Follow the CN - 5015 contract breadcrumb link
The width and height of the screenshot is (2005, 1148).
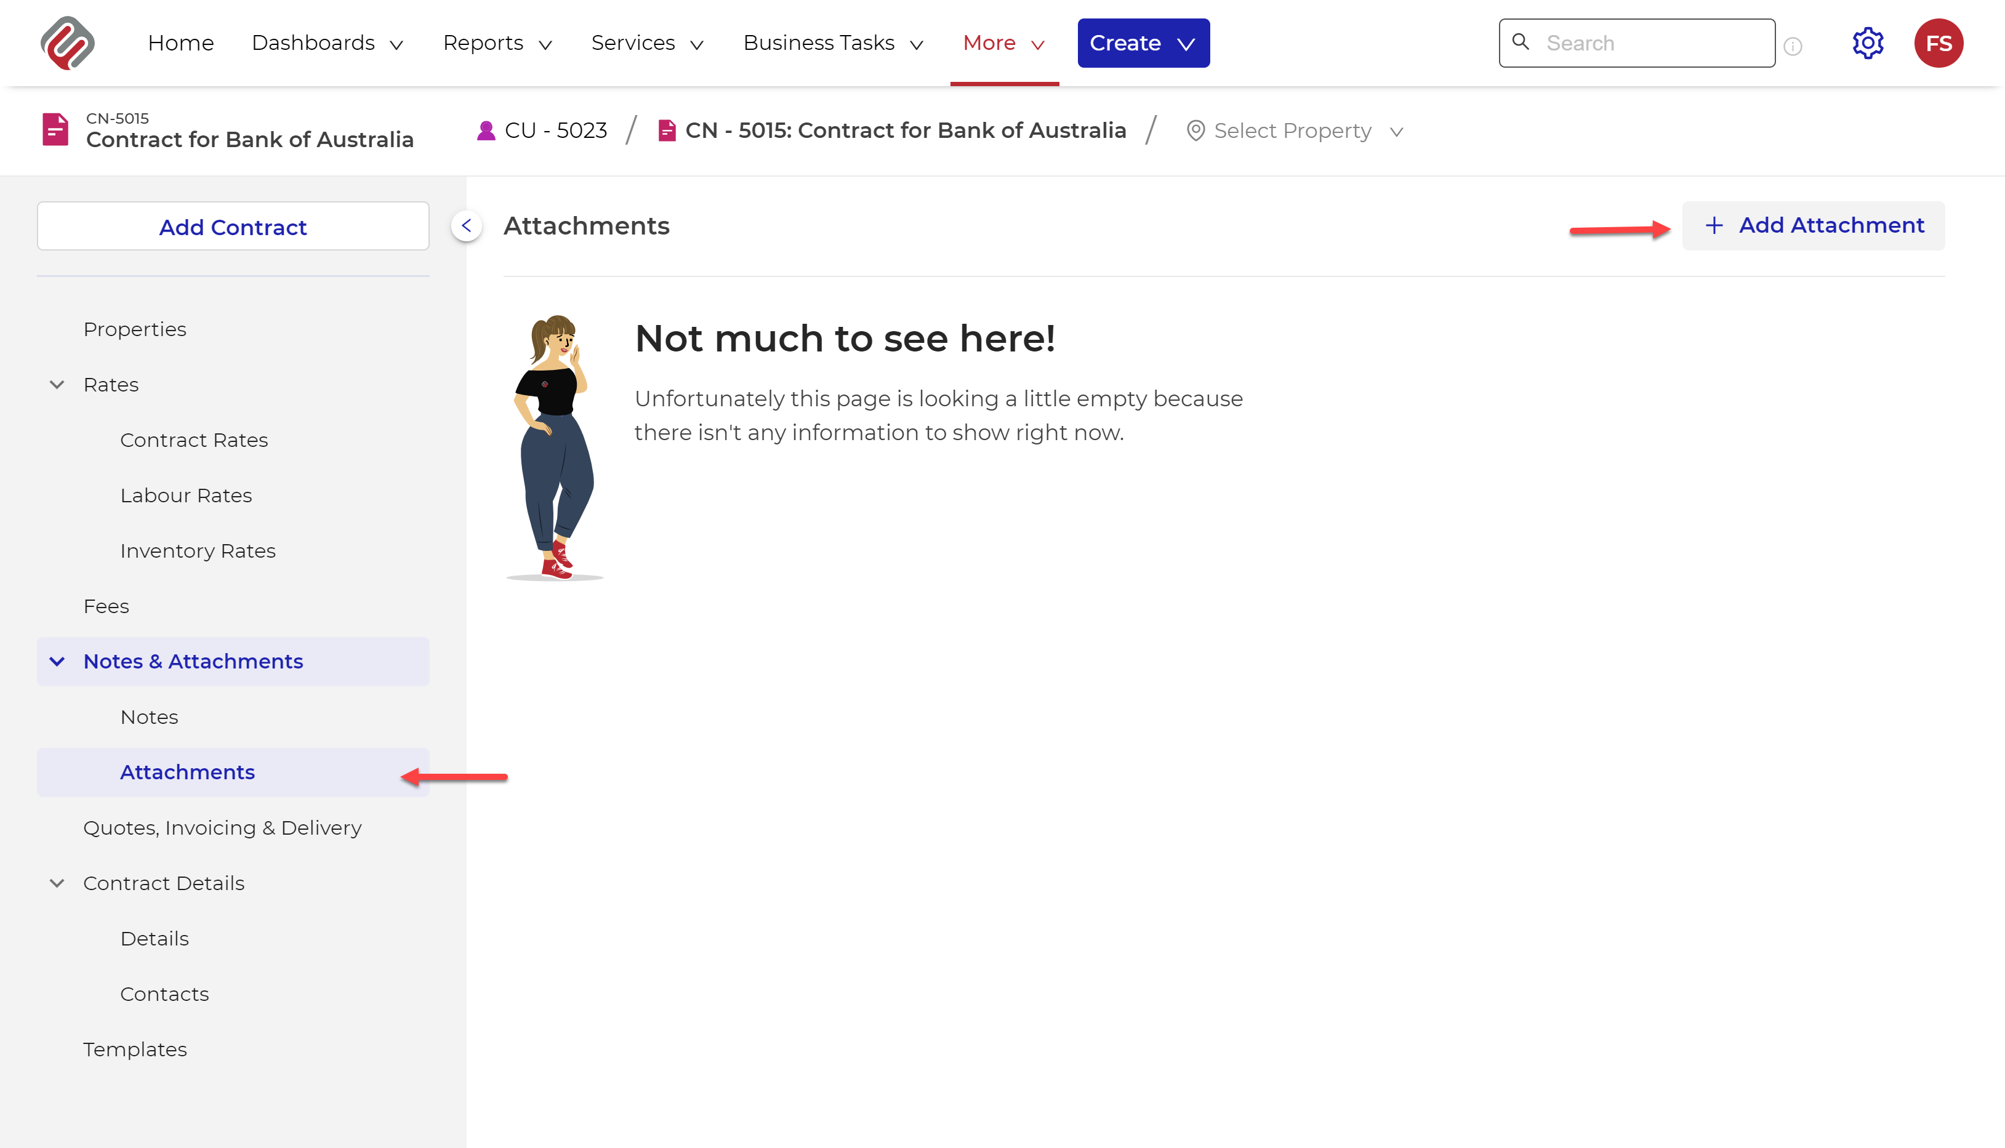point(905,130)
